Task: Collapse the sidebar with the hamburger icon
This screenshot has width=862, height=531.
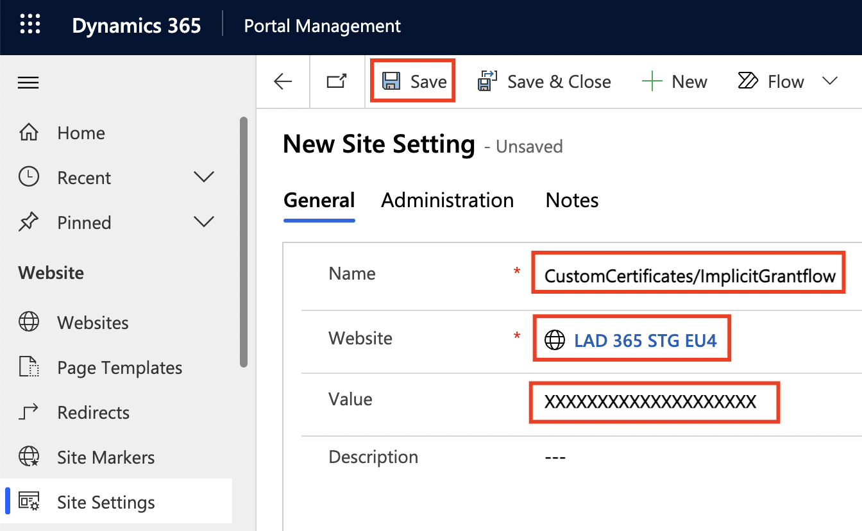Action: point(28,83)
